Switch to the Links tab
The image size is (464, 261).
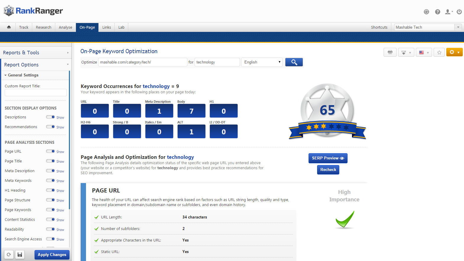[106, 27]
